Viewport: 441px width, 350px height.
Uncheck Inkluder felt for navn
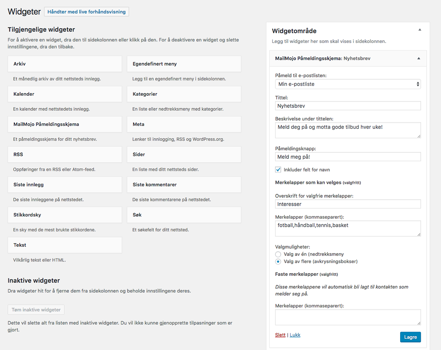tap(278, 169)
